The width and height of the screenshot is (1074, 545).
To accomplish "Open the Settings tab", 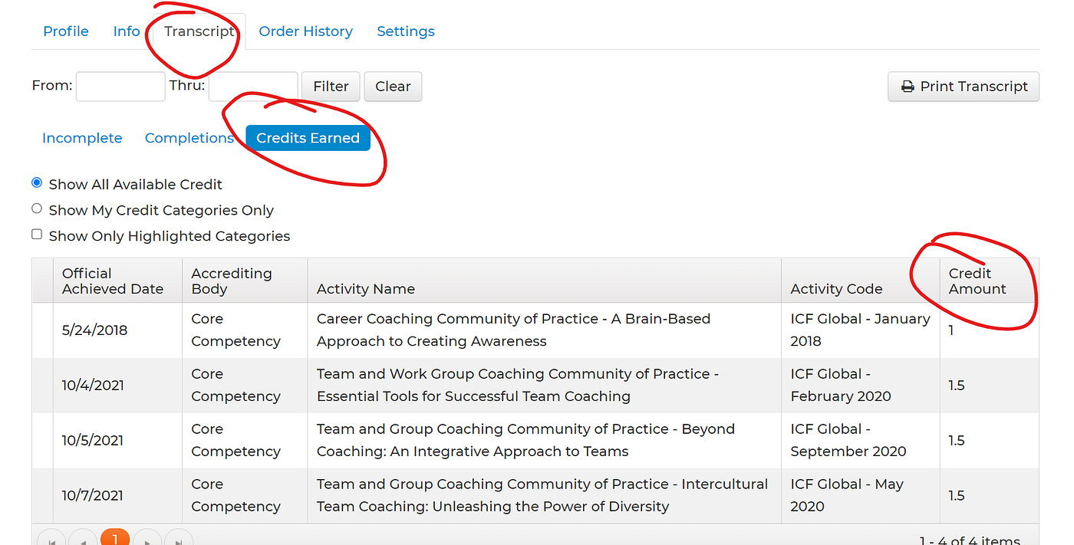I will point(406,31).
